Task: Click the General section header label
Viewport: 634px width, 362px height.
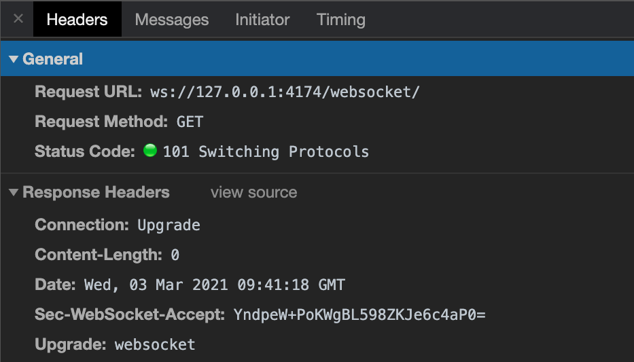Action: [52, 60]
